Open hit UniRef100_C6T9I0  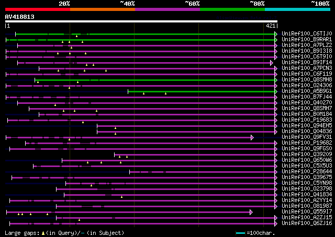[x=307, y=57]
